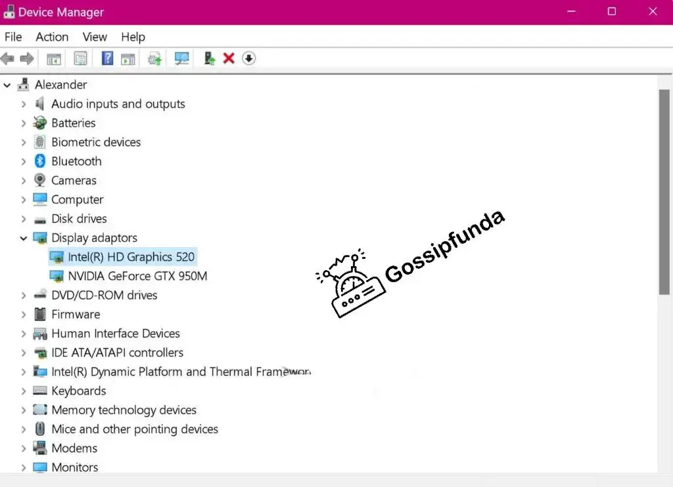Click the NVIDIA GeForce adapter icon
This screenshot has height=487, width=673.
coord(57,276)
